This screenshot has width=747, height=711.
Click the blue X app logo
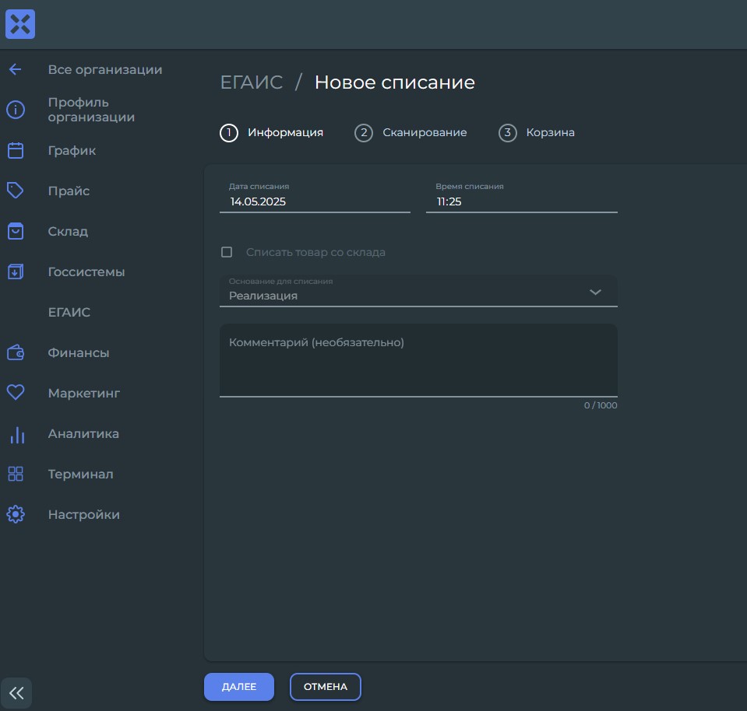pos(20,24)
